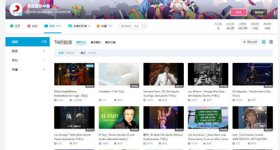
Task: Sort videos by 最多播放
Action: [x=96, y=42]
